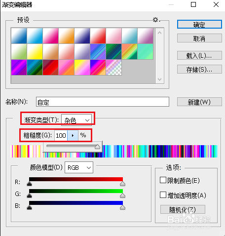Screen dimensions: 225x236
Task: Select the light pink preset gradient in first row
Action: [x=113, y=36]
